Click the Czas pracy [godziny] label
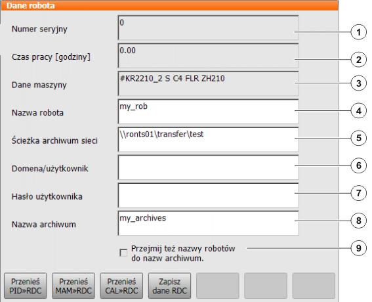Viewport: 372px width, 302px height. 51,57
